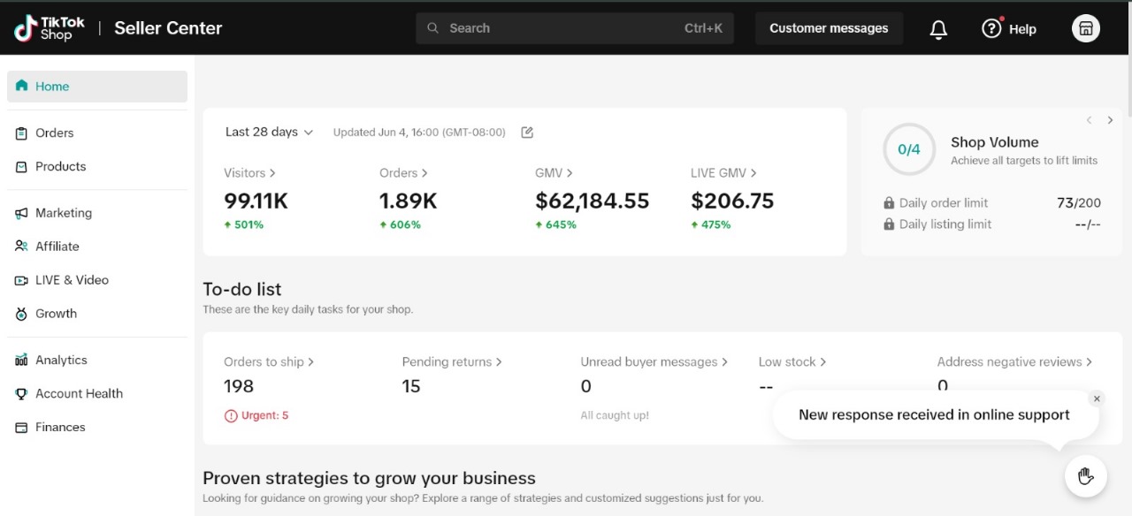This screenshot has width=1132, height=516.
Task: Click the TikTok Shop logo
Action: click(50, 28)
